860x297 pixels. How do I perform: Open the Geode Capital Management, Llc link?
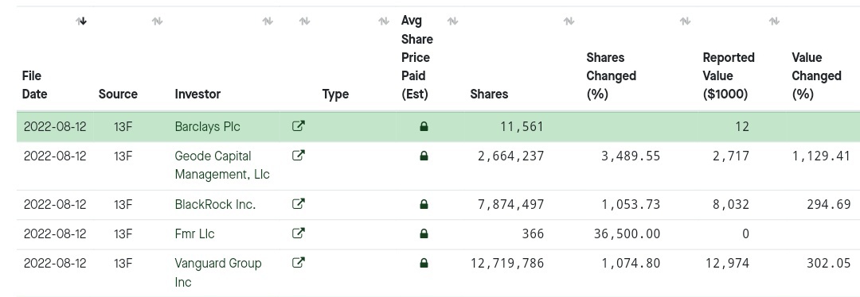pos(222,165)
